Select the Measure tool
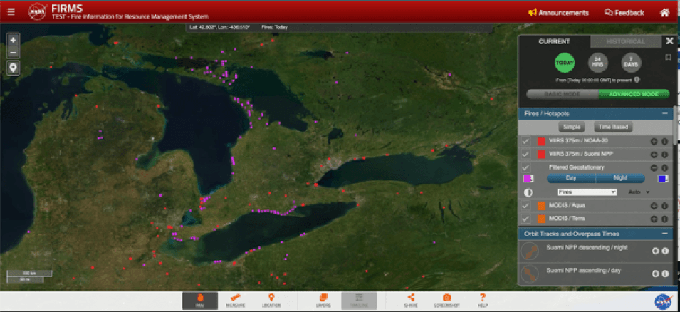The image size is (680, 312). click(236, 301)
